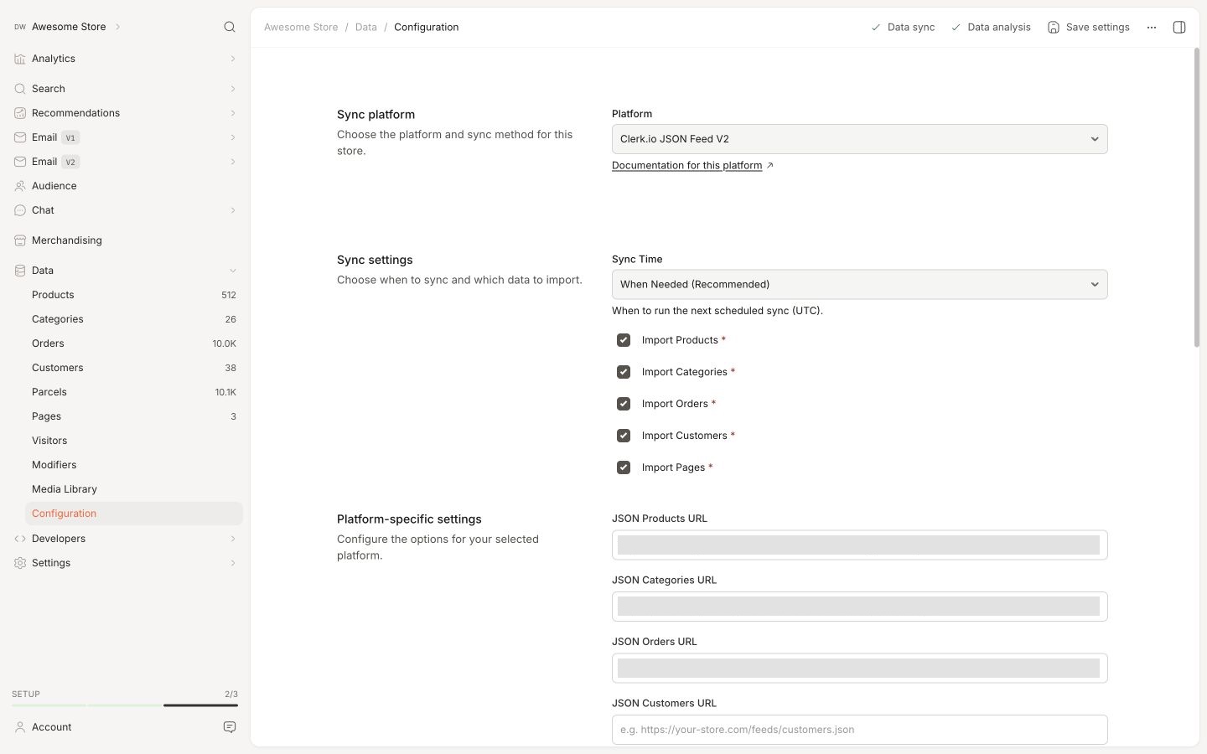Click the Audience people icon

tap(20, 186)
